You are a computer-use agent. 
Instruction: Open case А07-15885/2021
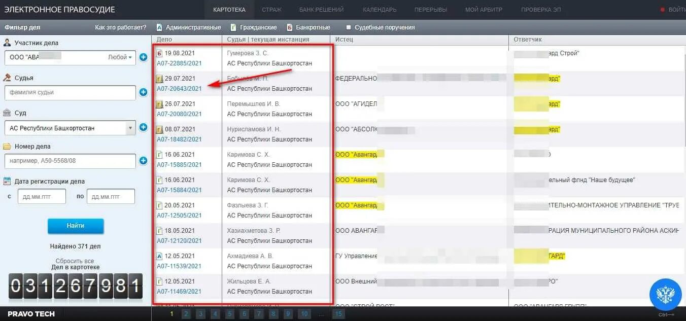179,165
